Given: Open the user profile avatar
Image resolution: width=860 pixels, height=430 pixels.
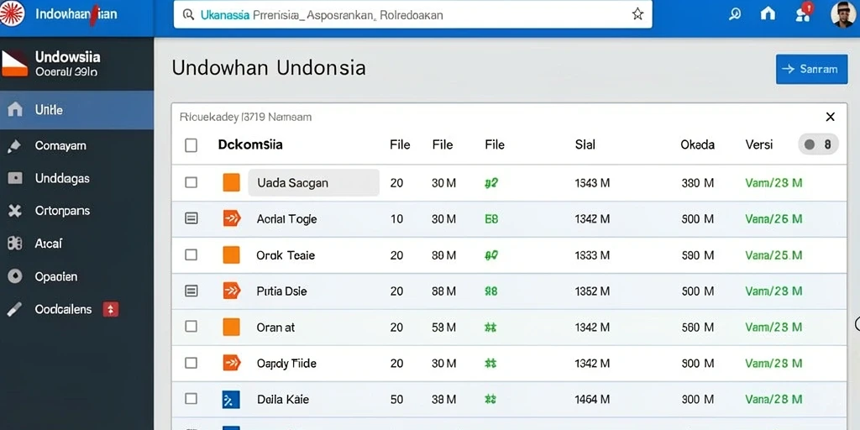Looking at the screenshot, I should pos(842,14).
